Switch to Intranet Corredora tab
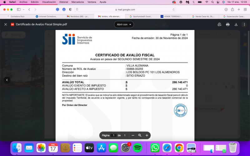This screenshot has height=156, width=250. click(x=47, y=17)
